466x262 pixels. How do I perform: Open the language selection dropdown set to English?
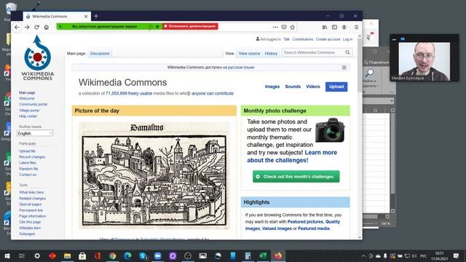35,133
